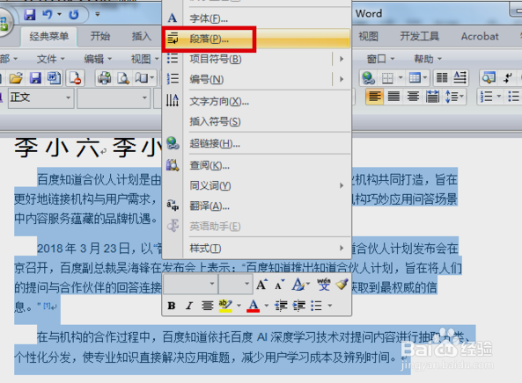Click the Open folder toolbar icon

click(x=16, y=78)
